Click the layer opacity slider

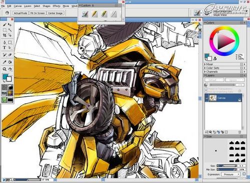coord(222,85)
